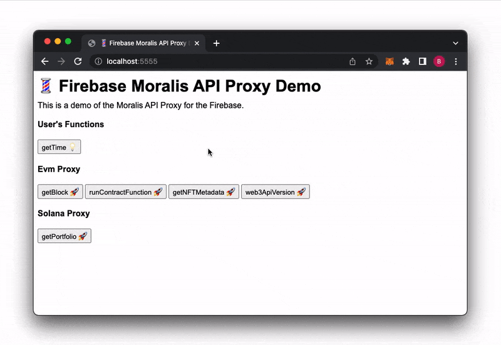Select the Firebase Moralis API Proxy tab

144,43
